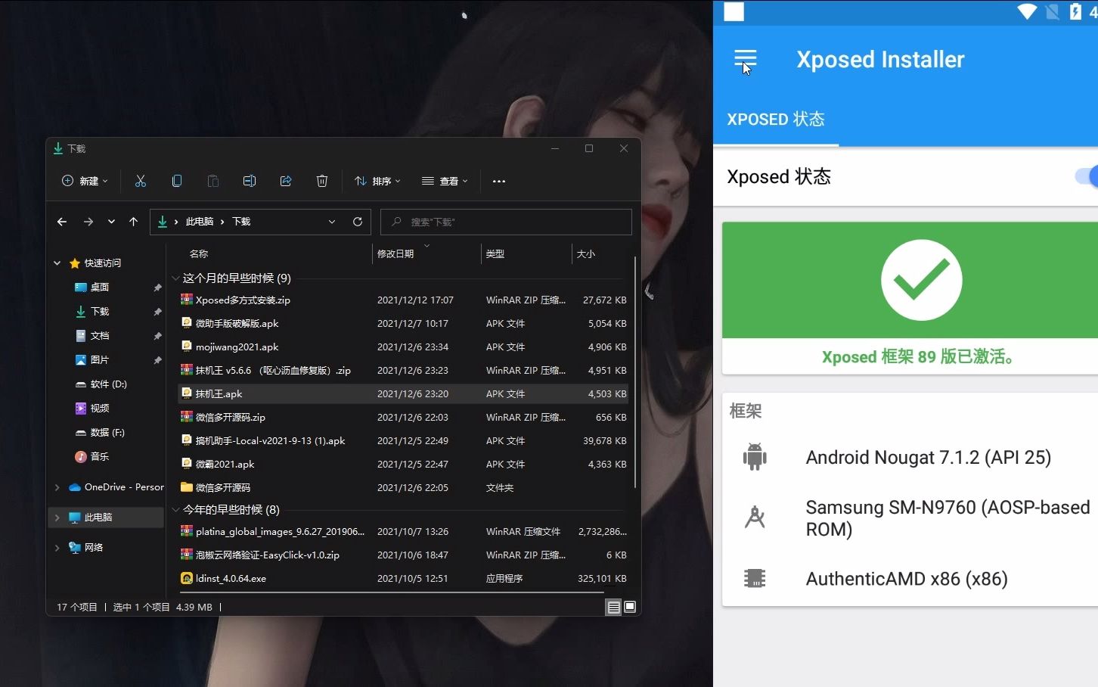This screenshot has width=1098, height=687.
Task: Open the 新建 dropdown in Explorer
Action: click(x=85, y=181)
